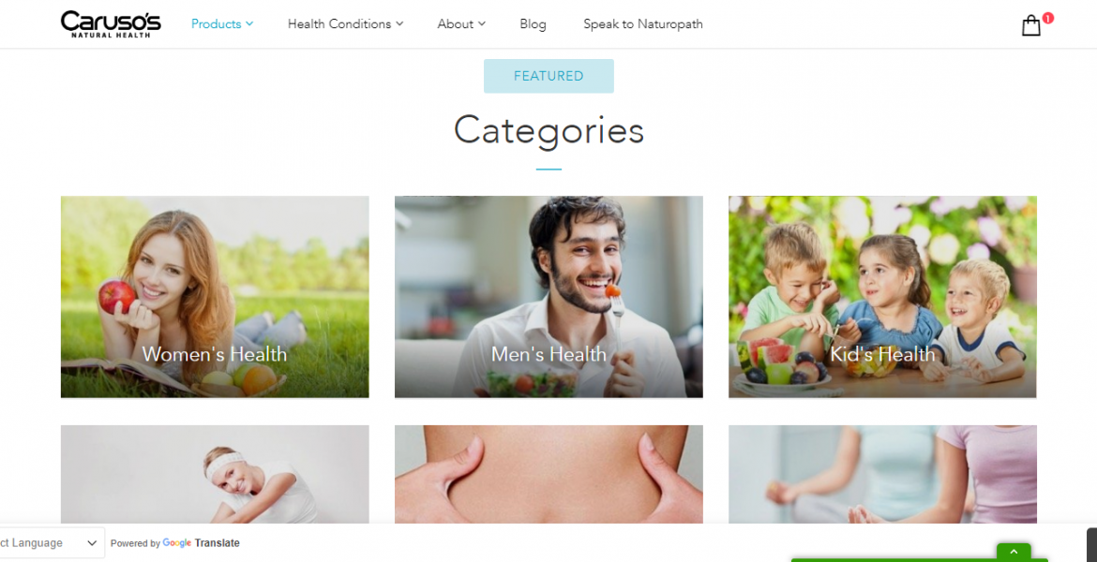Click the Powered by Google Translate text

[175, 543]
